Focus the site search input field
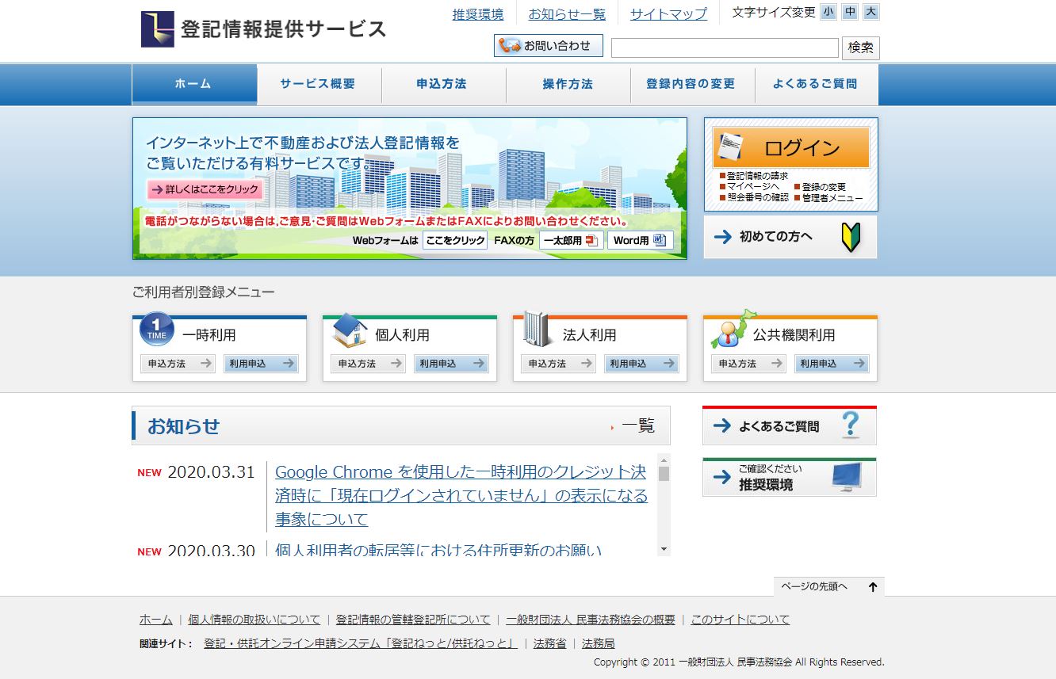 pyautogui.click(x=725, y=48)
